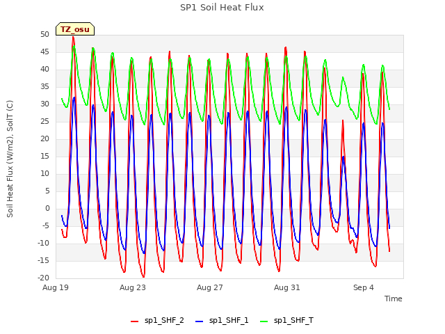Click the Aug 19 x-axis tick label
The height and width of the screenshot is (334, 445).
[56, 287]
